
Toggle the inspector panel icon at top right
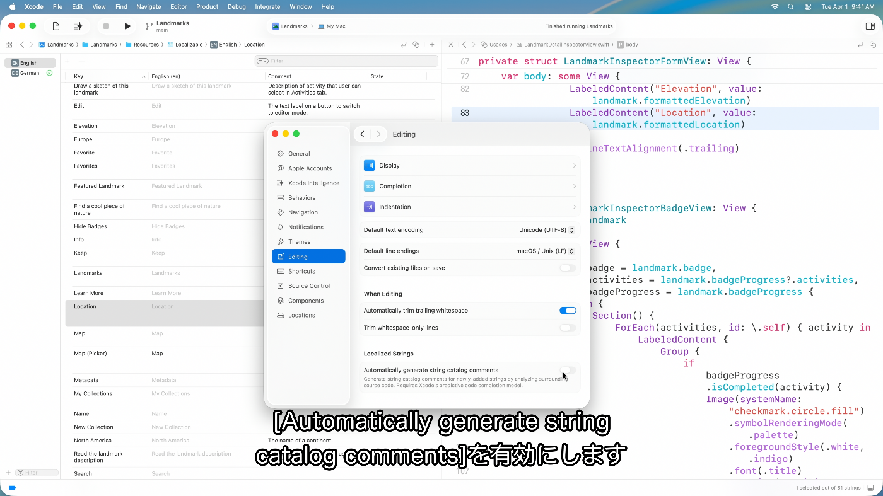[x=870, y=26]
